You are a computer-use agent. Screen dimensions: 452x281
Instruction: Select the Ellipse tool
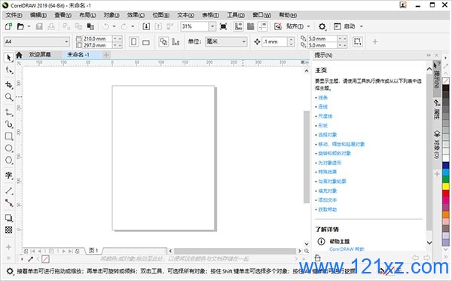pyautogui.click(x=8, y=148)
